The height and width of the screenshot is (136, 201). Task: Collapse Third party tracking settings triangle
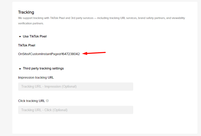[x=20, y=69]
